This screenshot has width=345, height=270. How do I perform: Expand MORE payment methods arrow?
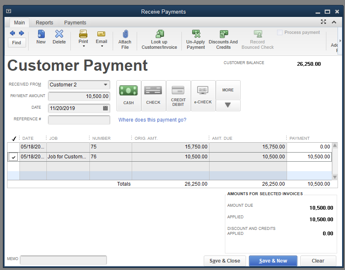pos(228,105)
